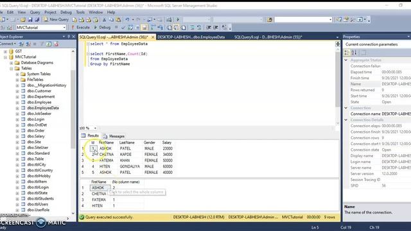Screen dimensions: 411x231
Task: Expand the GST database node
Action: tap(5, 51)
